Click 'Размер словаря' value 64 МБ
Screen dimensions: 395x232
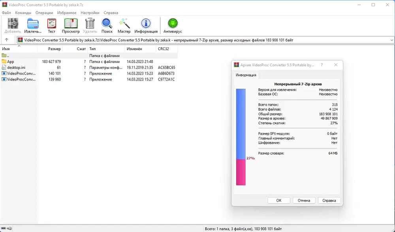click(333, 153)
